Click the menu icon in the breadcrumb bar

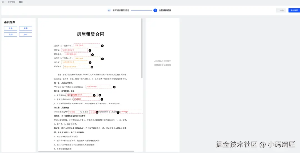[3, 2]
